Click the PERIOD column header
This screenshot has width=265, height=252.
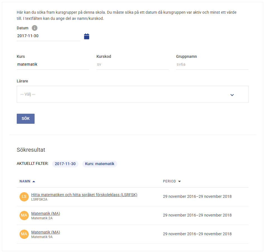point(169,181)
